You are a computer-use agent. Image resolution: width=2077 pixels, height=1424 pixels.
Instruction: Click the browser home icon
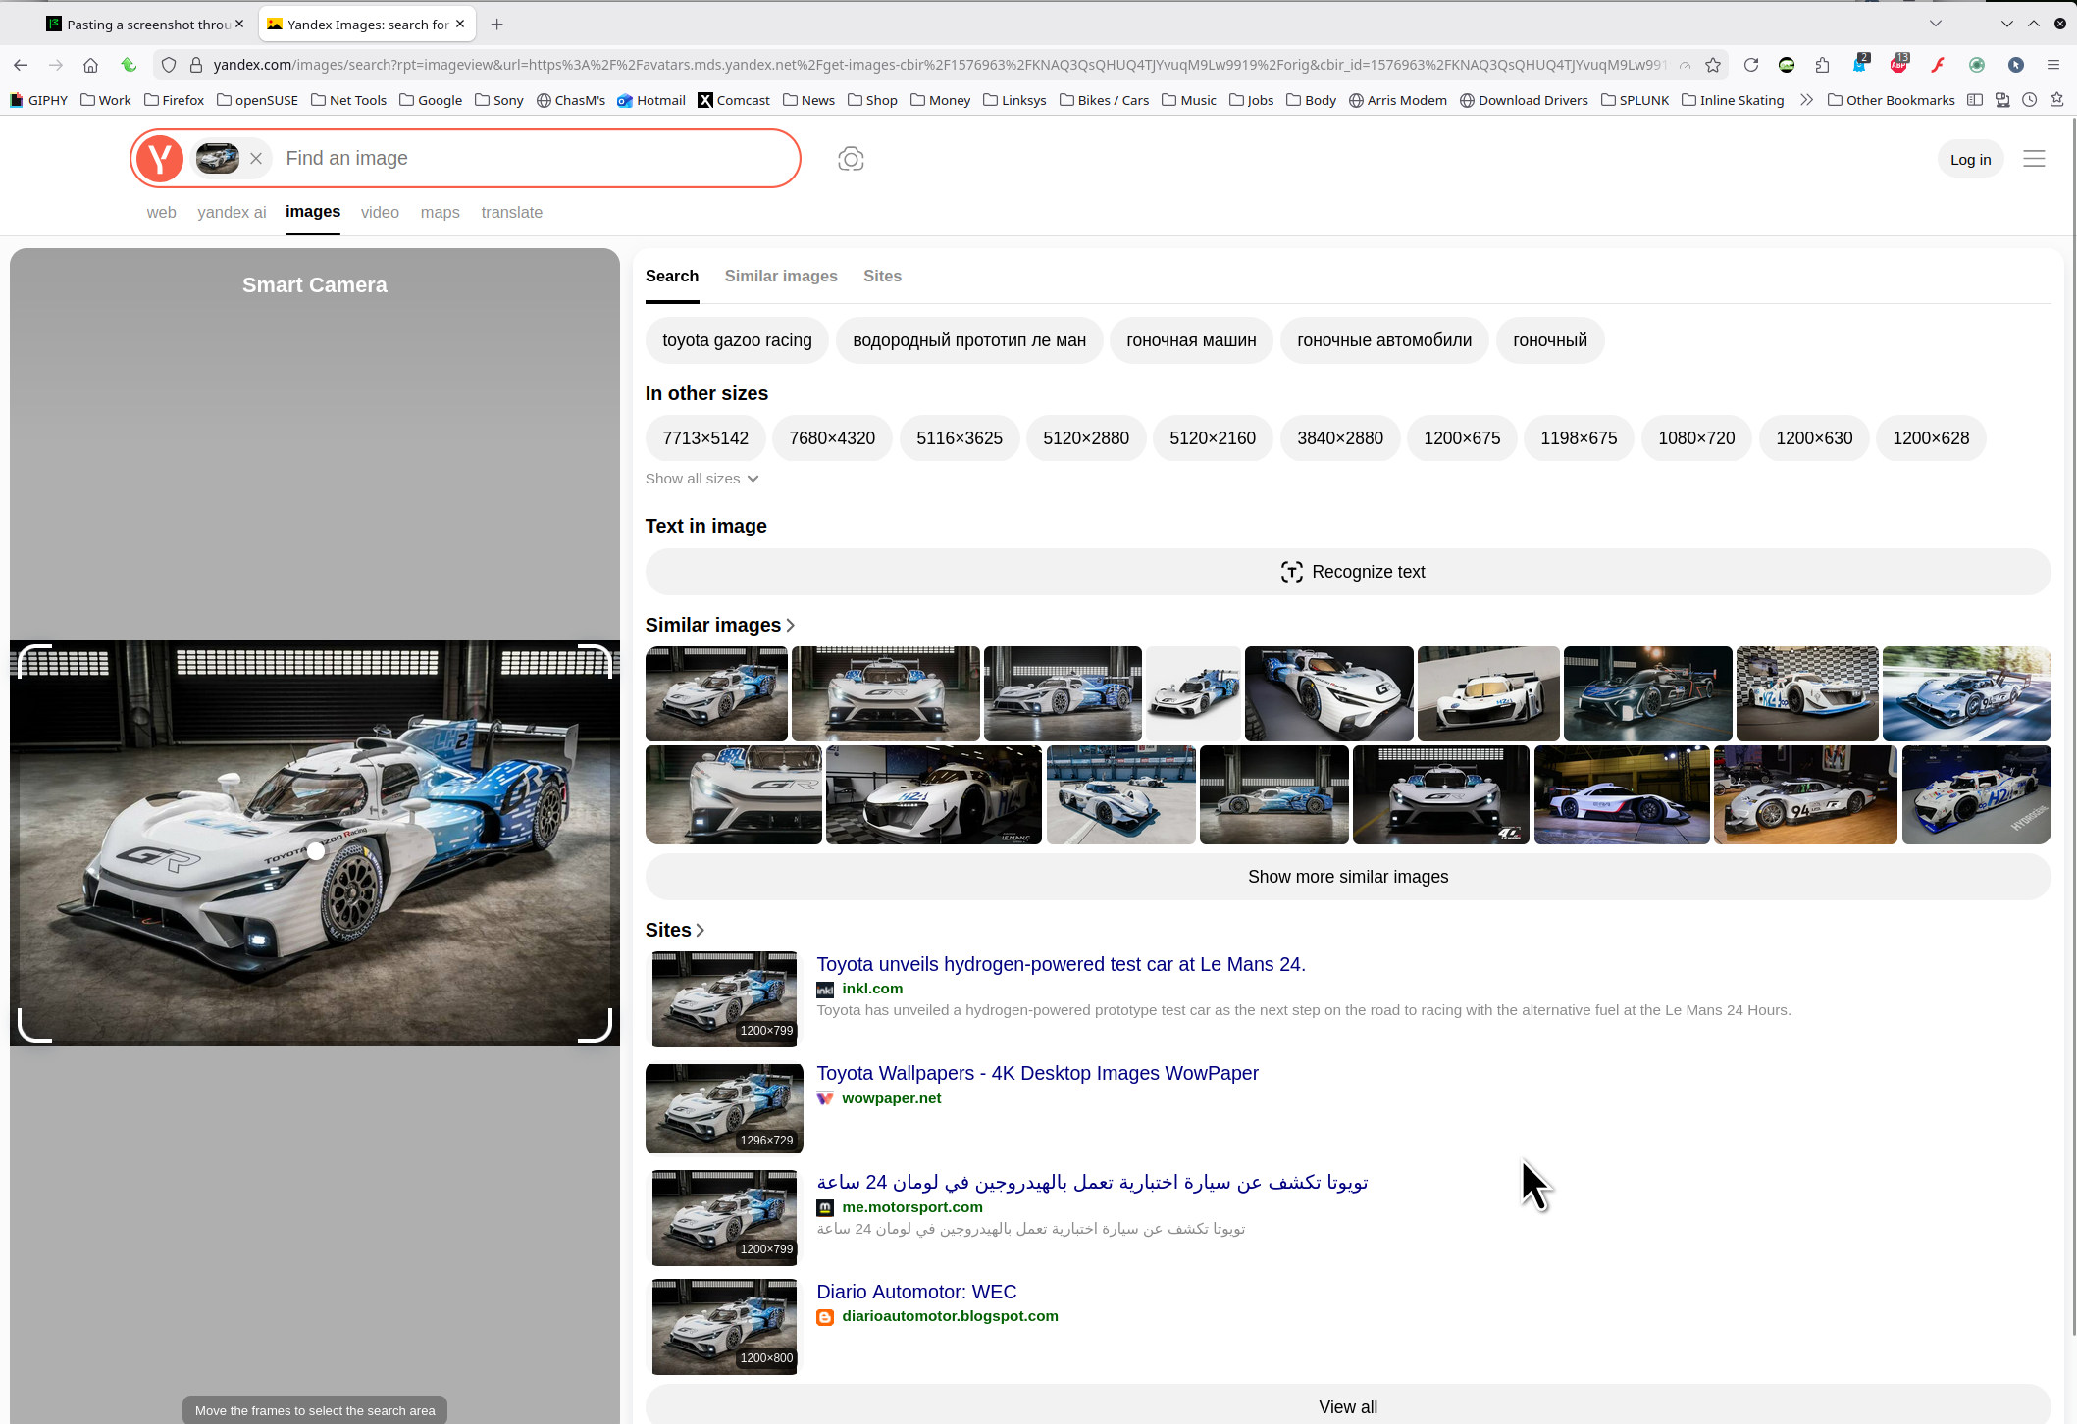(x=90, y=65)
